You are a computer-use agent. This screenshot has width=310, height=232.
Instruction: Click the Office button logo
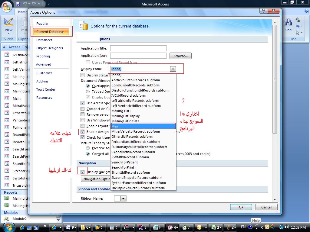(x=7, y=6)
